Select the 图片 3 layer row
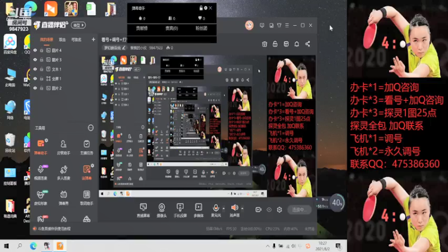This screenshot has height=252, width=448. (x=63, y=60)
